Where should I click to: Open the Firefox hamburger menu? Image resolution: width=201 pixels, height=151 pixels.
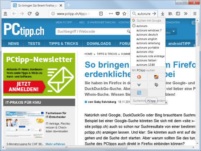(195, 13)
